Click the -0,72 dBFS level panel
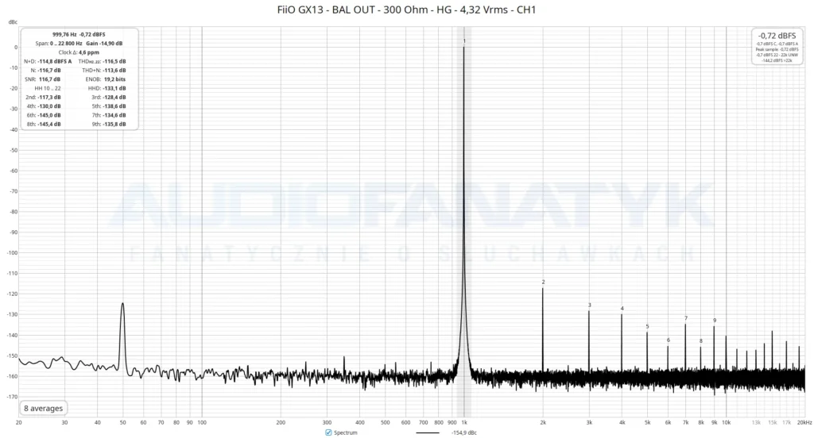This screenshot has width=814, height=438. click(777, 47)
